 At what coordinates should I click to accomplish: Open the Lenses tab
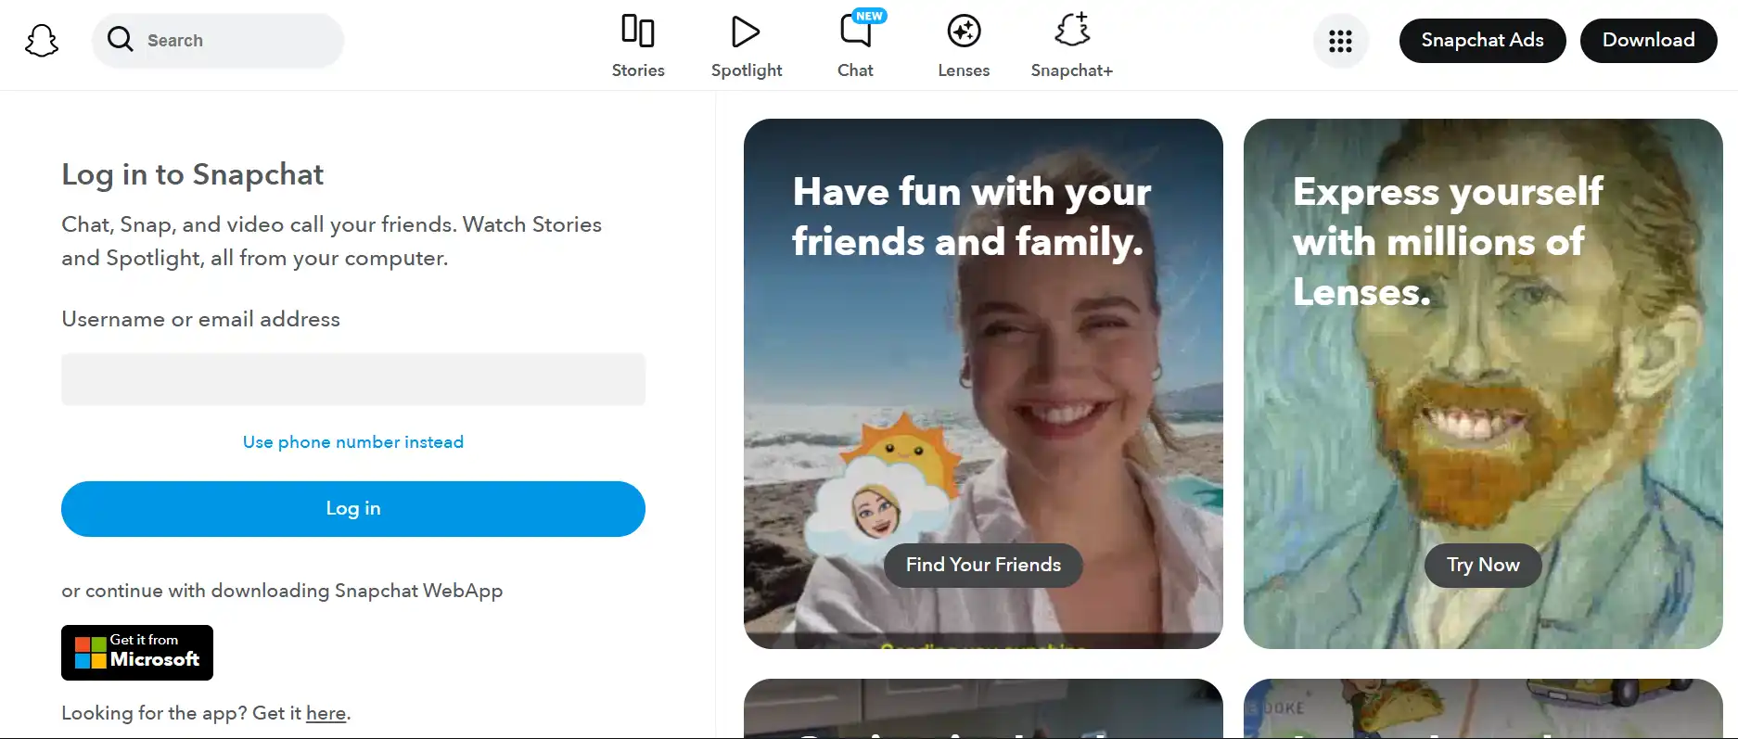(x=964, y=45)
